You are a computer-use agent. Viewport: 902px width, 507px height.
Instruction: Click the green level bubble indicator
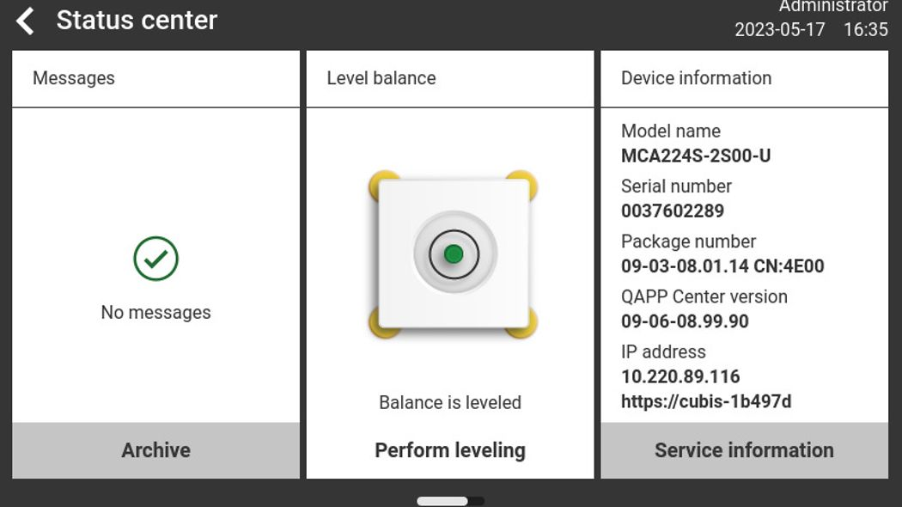click(x=454, y=253)
